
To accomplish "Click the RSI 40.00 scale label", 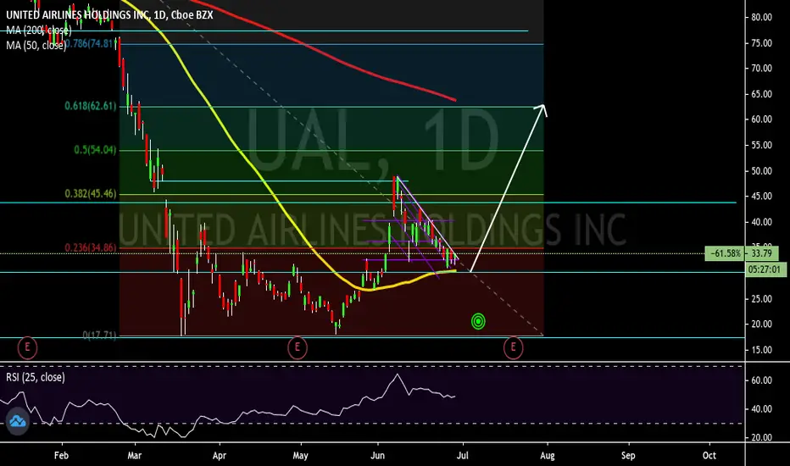I will pyautogui.click(x=761, y=409).
